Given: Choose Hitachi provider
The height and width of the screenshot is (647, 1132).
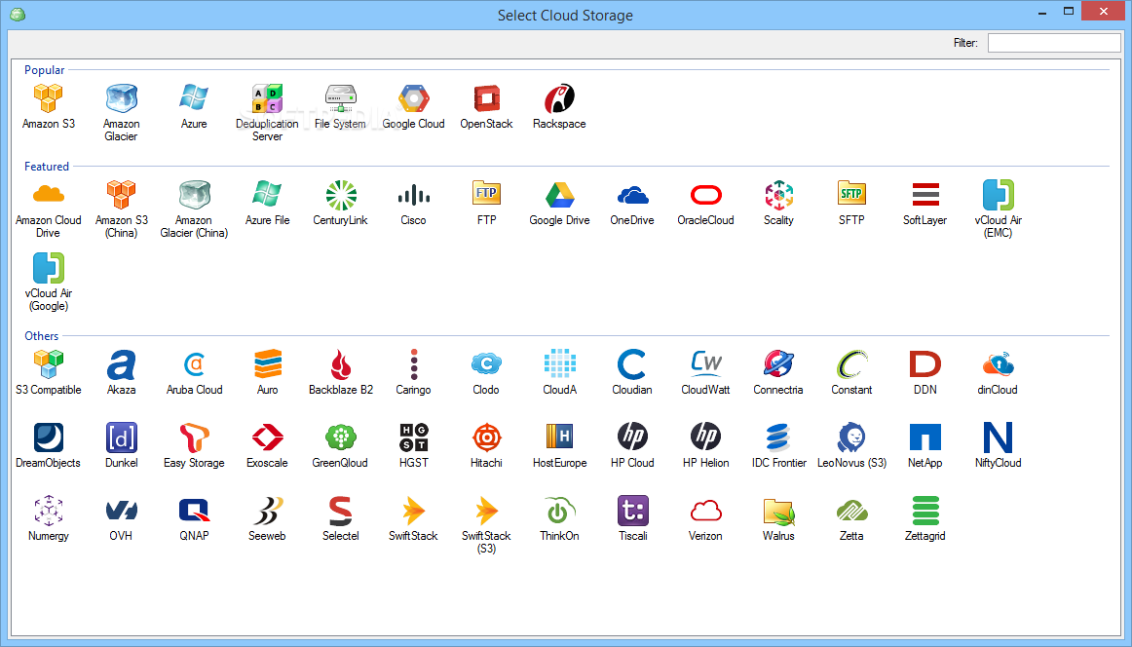Looking at the screenshot, I should click(x=486, y=437).
